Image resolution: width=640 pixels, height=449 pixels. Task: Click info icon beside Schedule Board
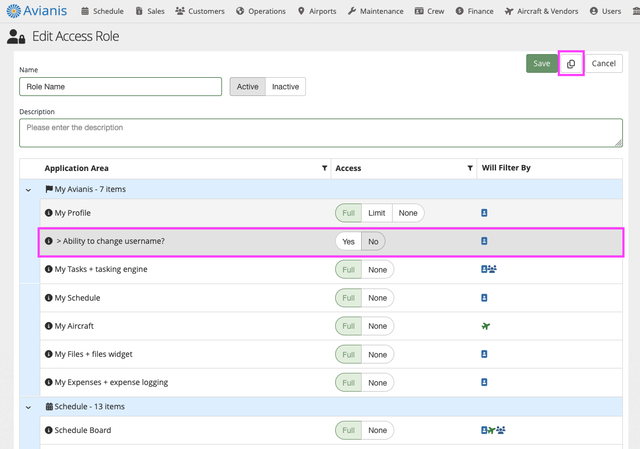pyautogui.click(x=49, y=430)
